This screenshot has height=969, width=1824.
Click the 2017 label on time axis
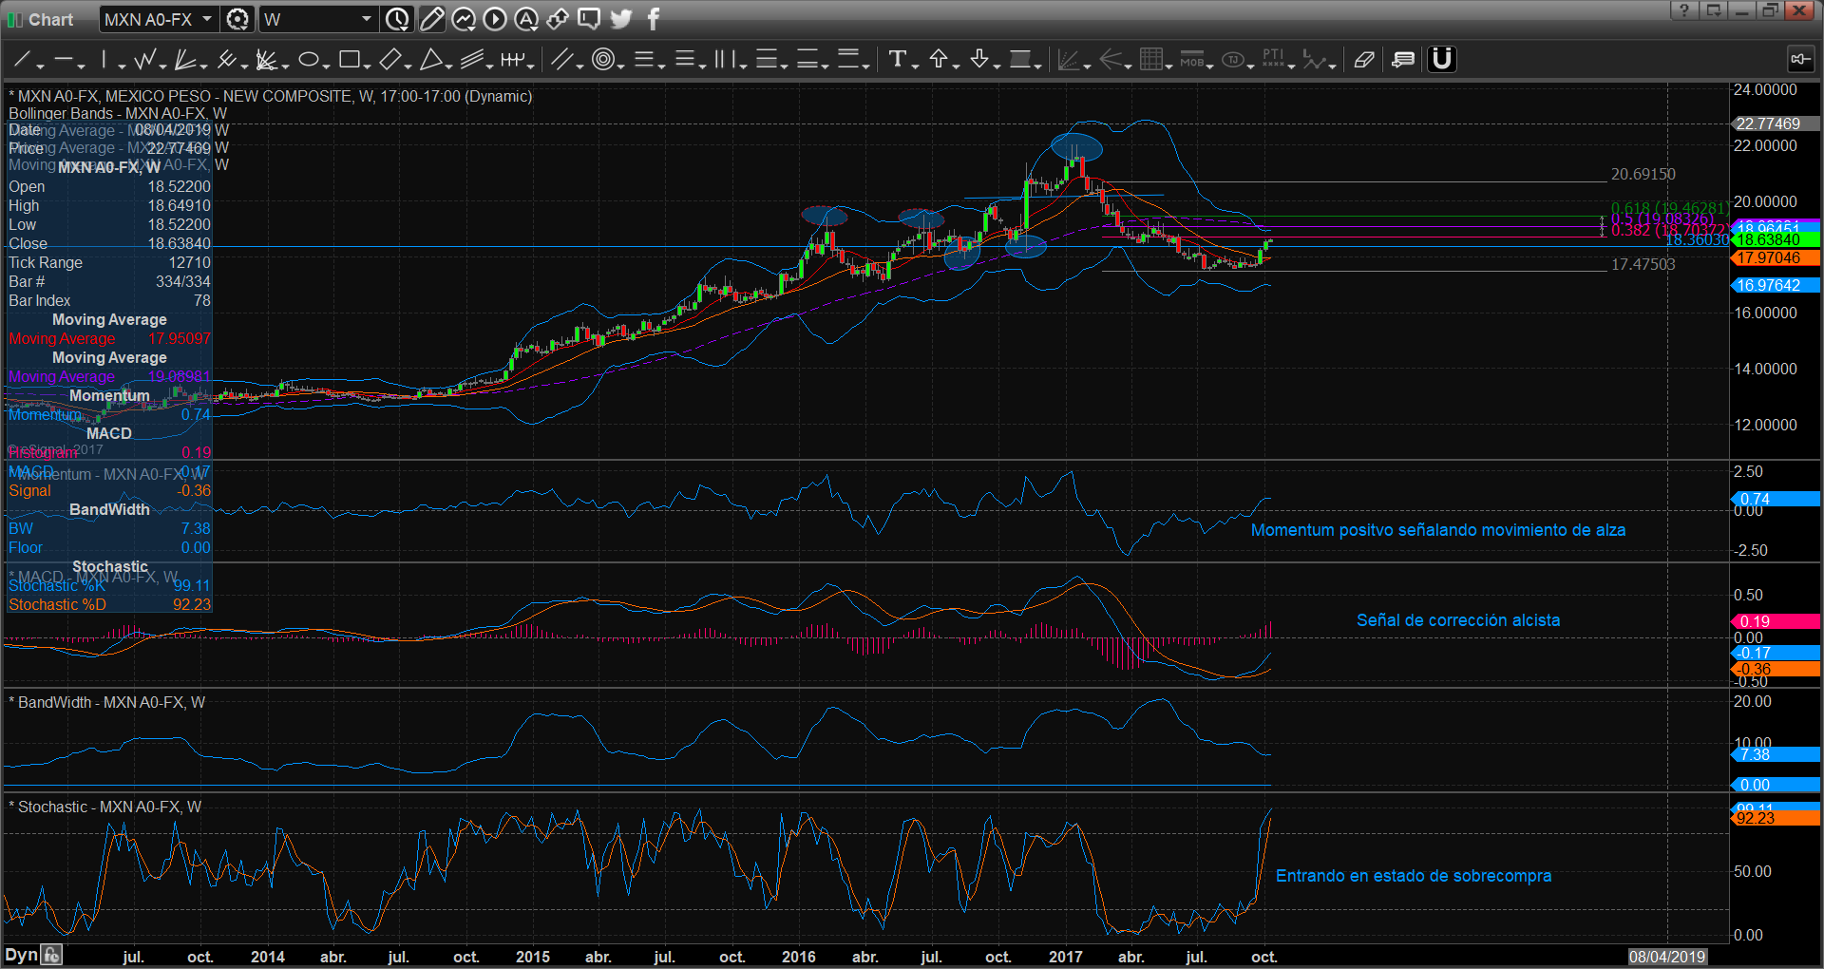[x=1065, y=957]
